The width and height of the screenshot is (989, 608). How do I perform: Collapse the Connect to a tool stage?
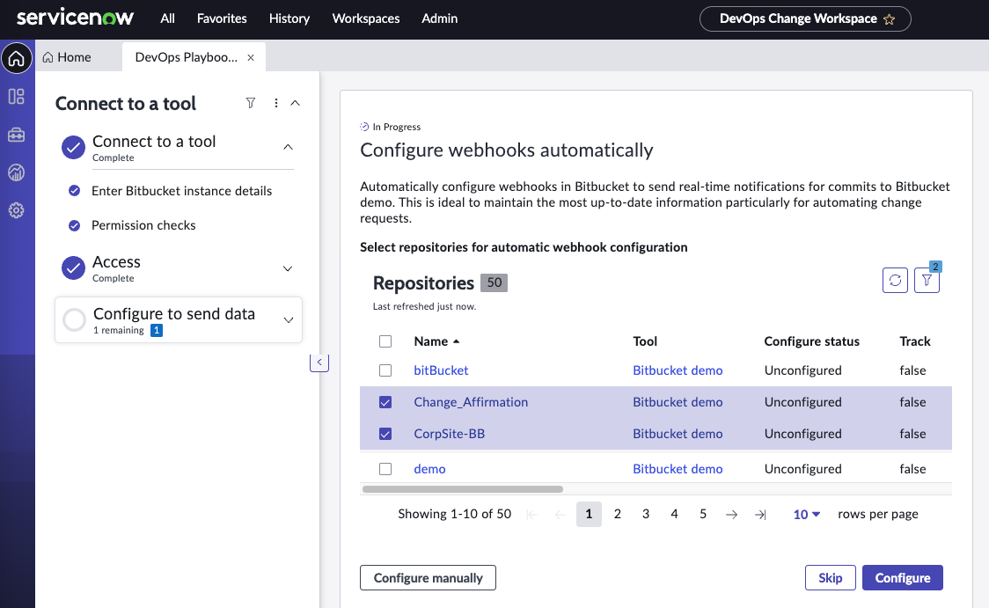[x=288, y=147]
